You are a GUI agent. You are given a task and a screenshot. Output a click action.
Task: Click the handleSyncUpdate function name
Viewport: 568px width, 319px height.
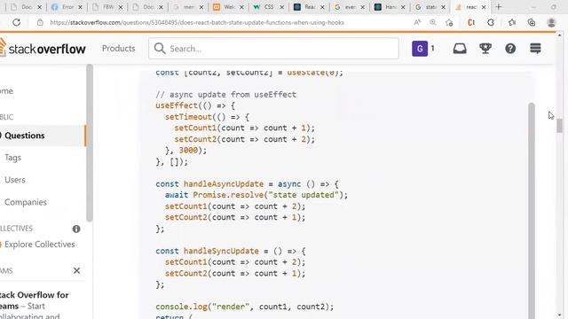point(221,251)
